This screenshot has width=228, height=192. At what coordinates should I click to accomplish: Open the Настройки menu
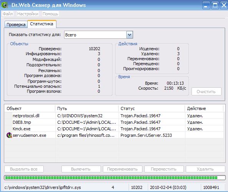tap(28, 14)
